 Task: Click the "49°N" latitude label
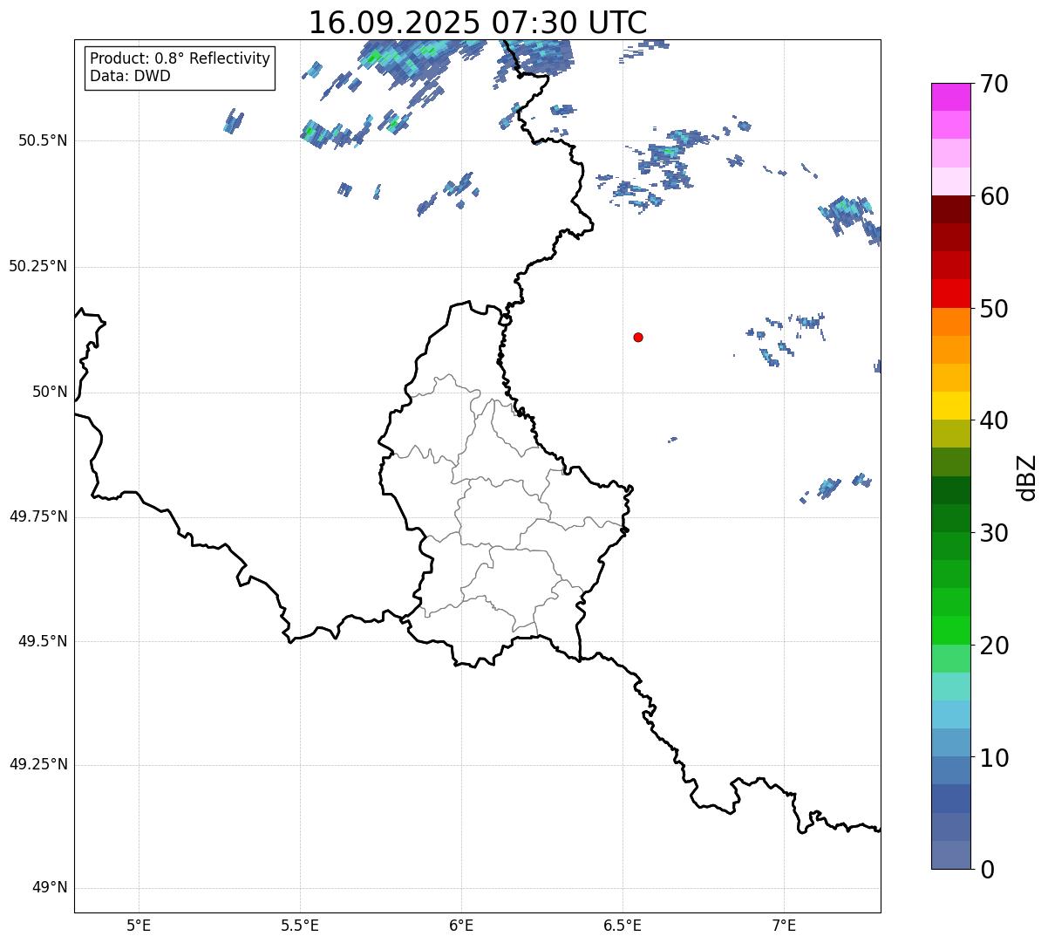(50, 887)
